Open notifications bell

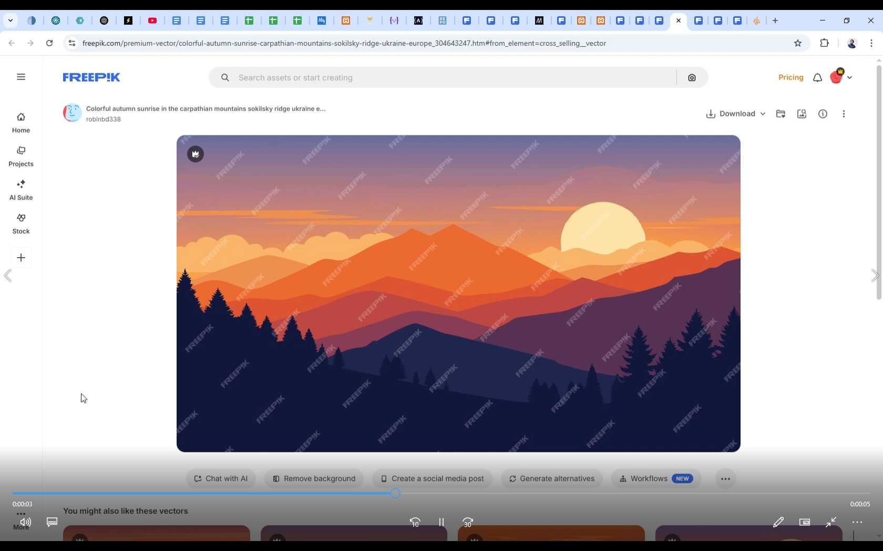coord(817,78)
